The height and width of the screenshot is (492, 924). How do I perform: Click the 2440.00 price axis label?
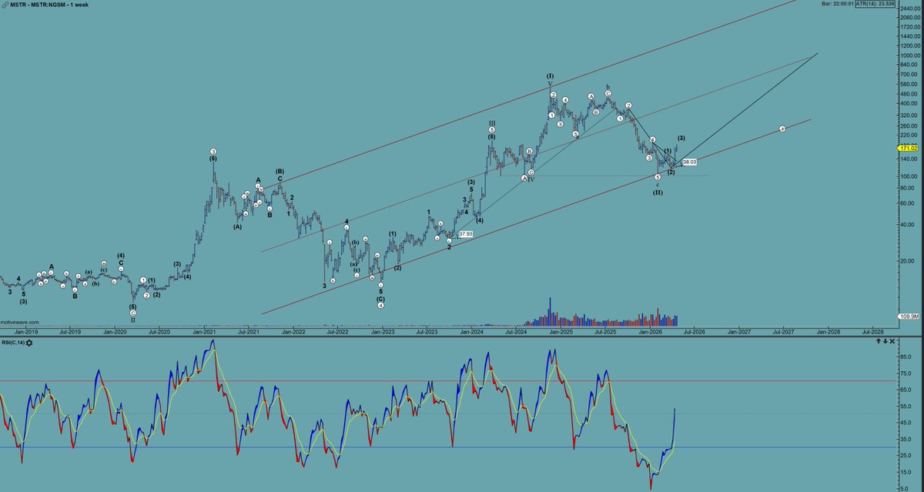910,10
